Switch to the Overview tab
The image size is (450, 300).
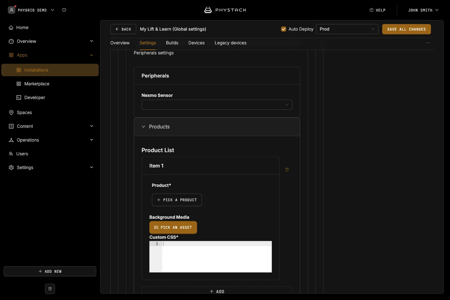[x=120, y=43]
